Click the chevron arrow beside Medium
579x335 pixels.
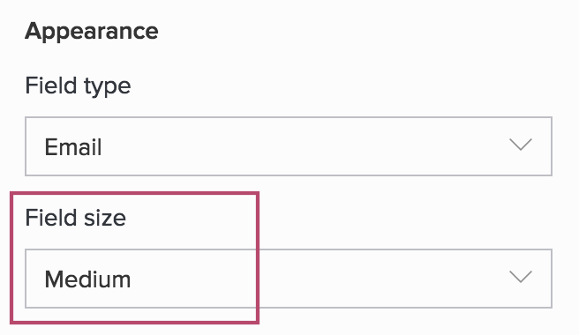520,277
